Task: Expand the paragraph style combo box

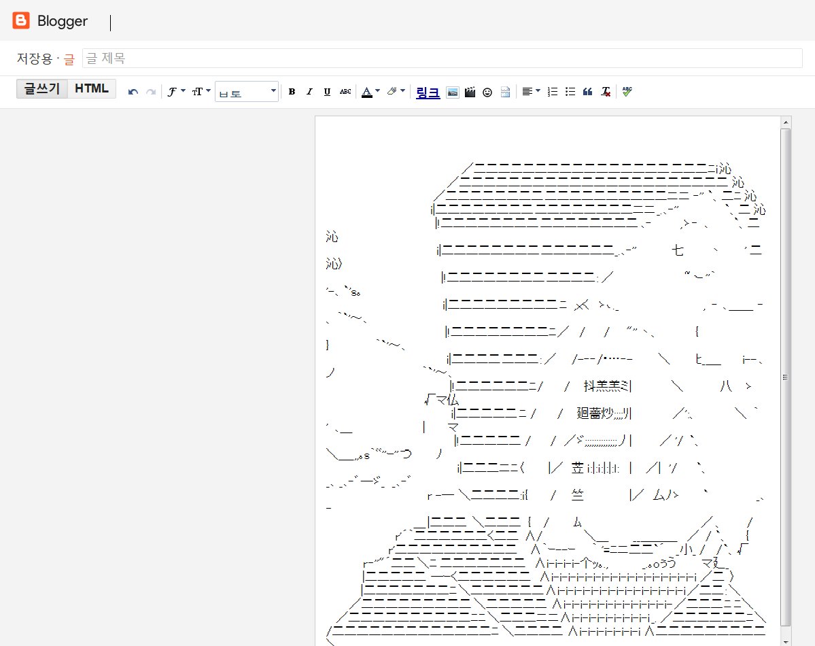Action: [247, 92]
